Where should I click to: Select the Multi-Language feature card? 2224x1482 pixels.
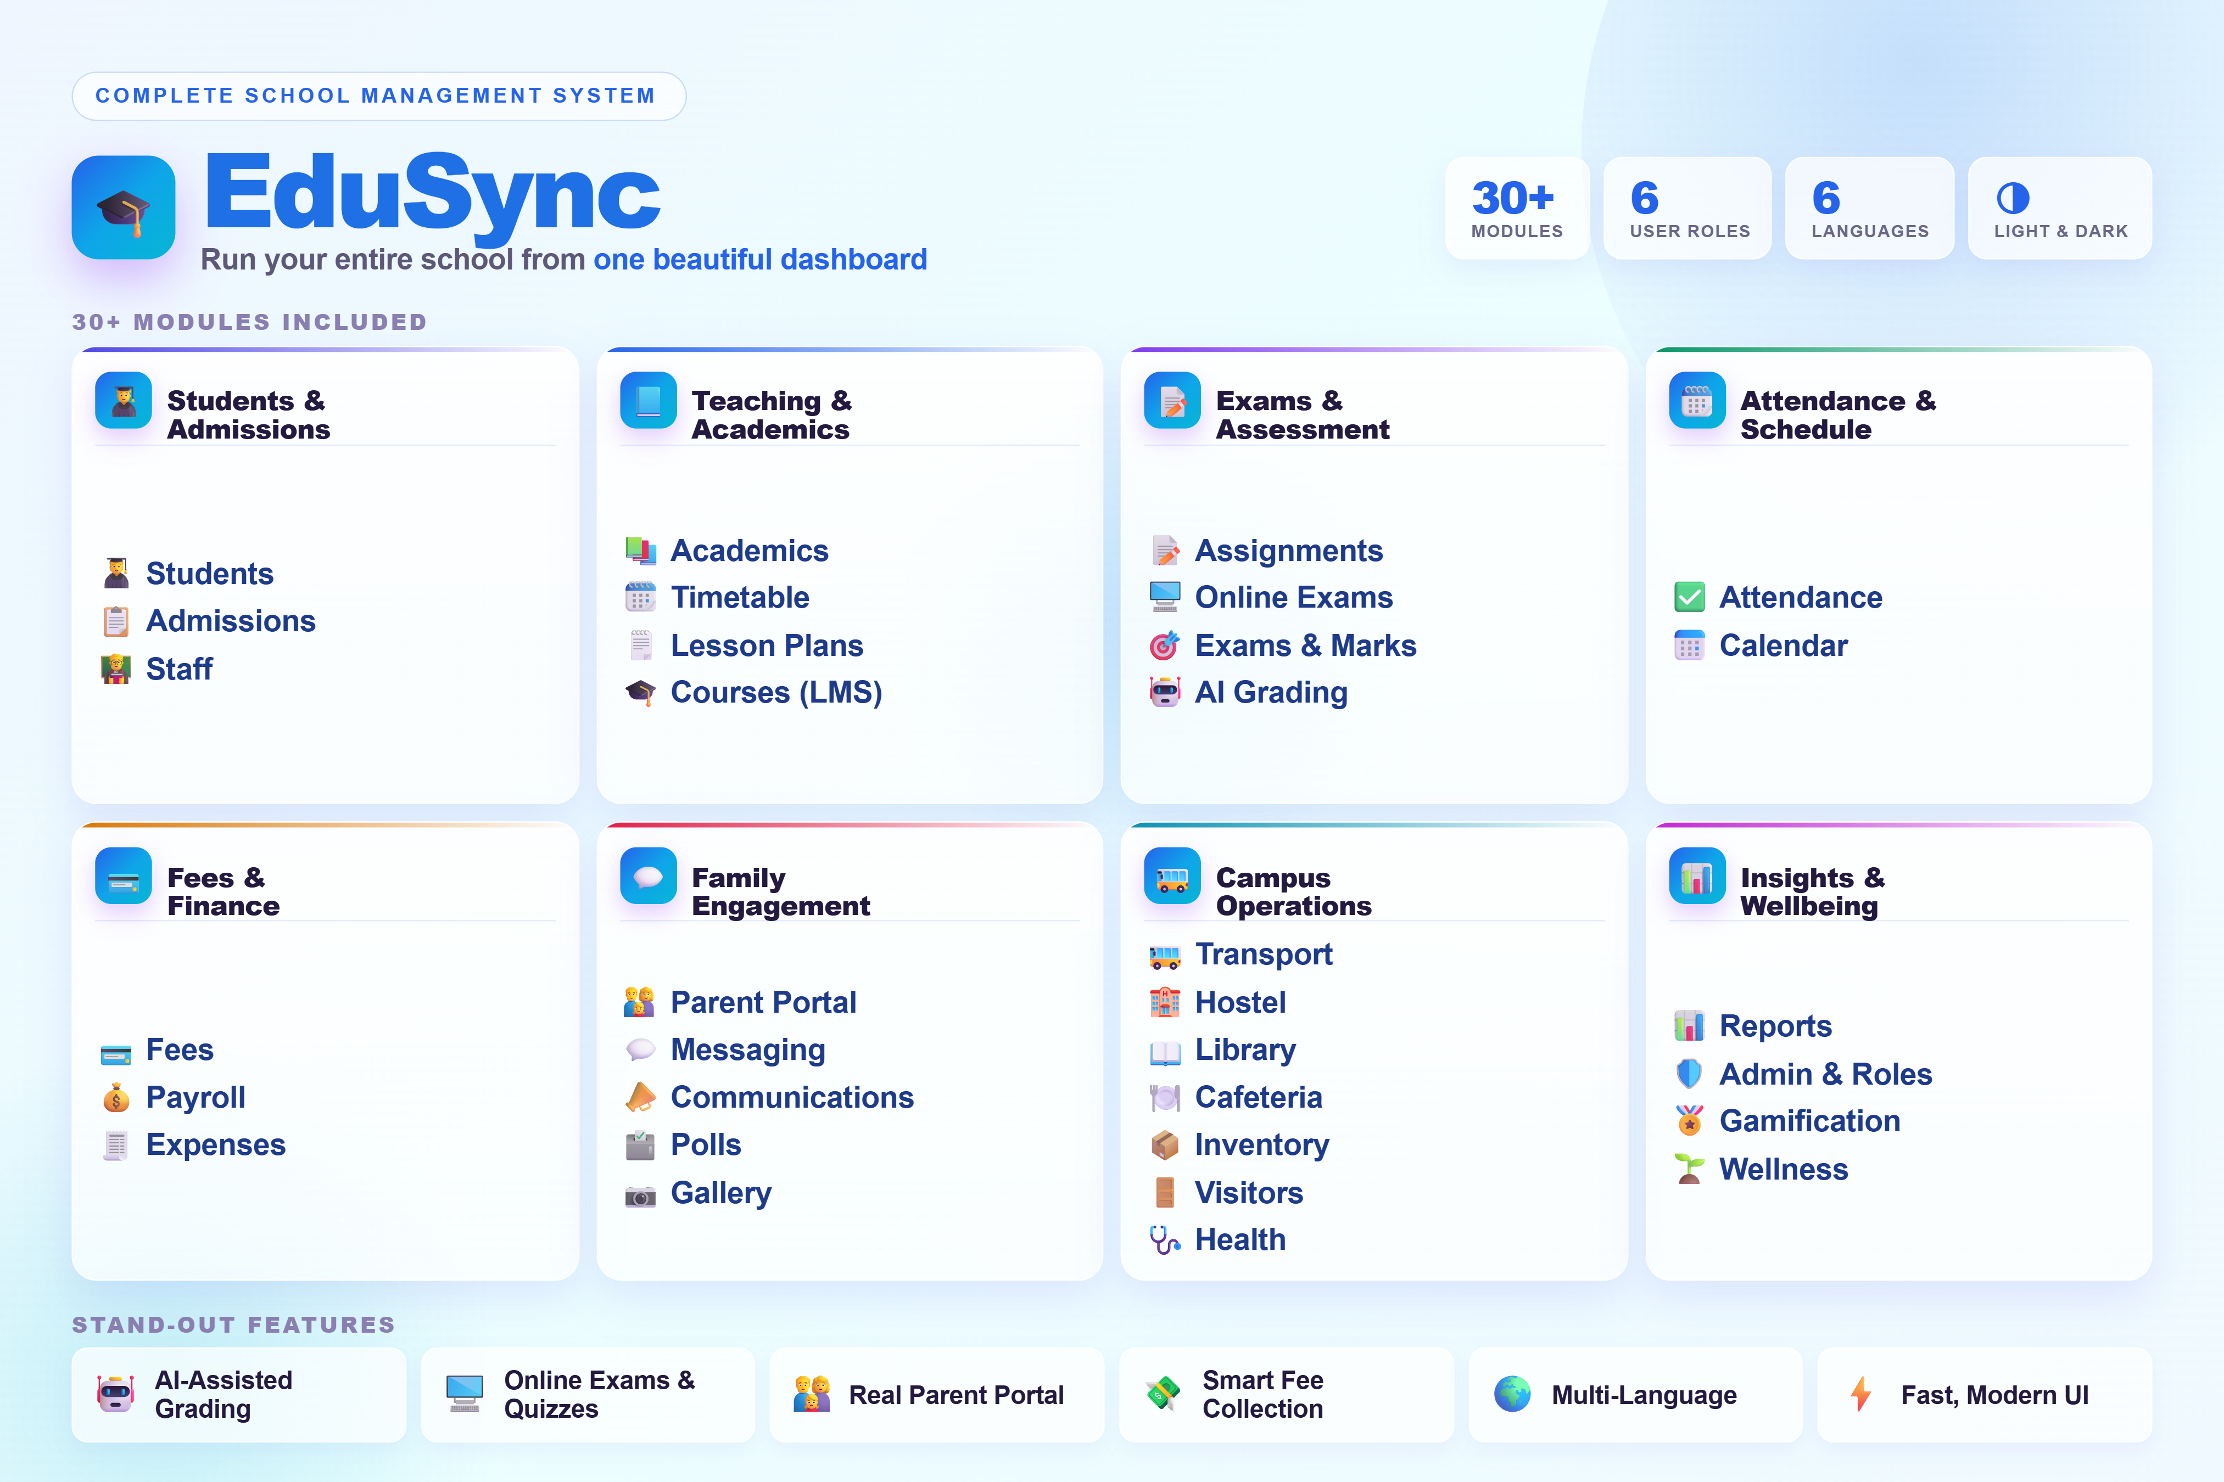(x=1636, y=1395)
